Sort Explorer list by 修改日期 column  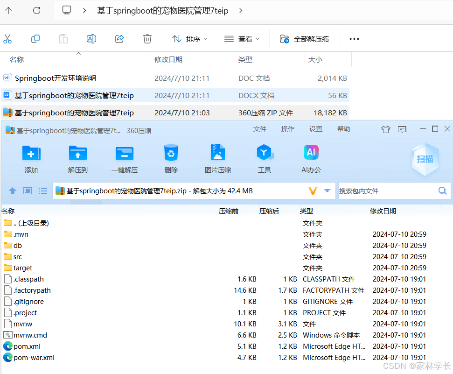click(168, 60)
